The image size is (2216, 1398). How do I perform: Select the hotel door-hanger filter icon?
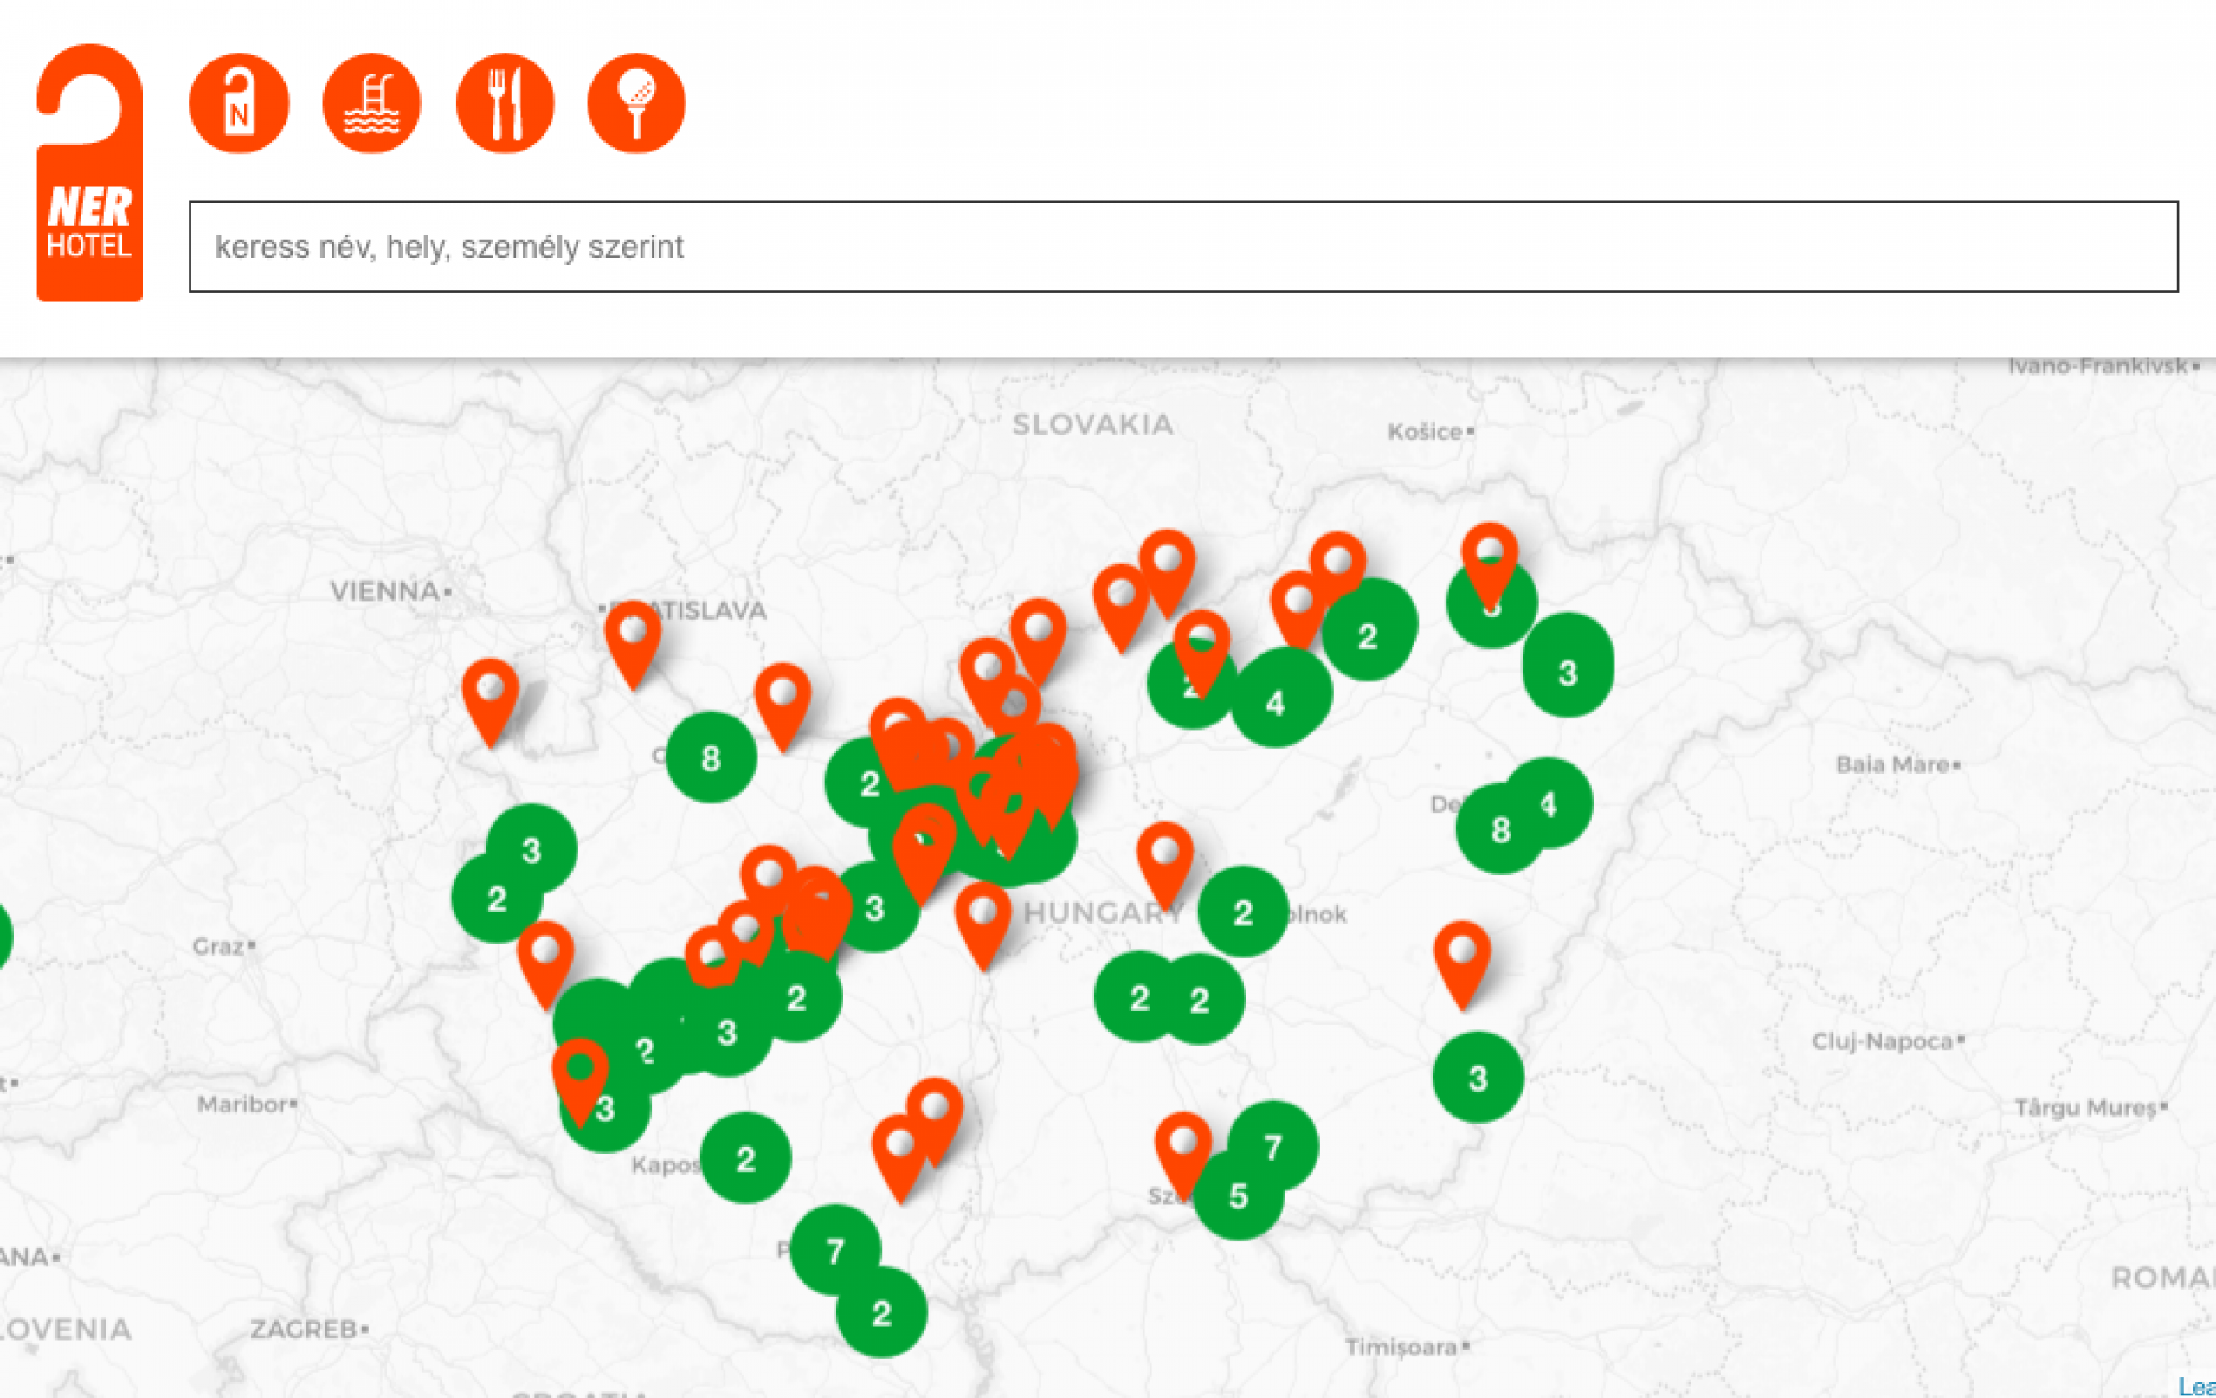click(238, 103)
